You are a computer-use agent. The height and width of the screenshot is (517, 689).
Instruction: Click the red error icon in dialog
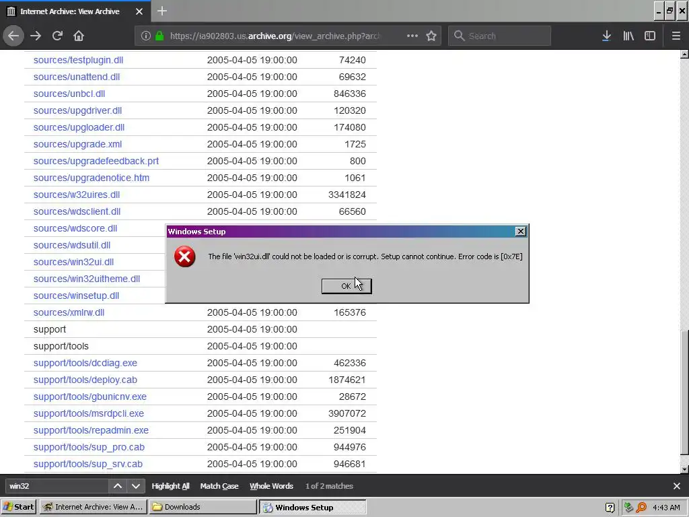coord(184,256)
